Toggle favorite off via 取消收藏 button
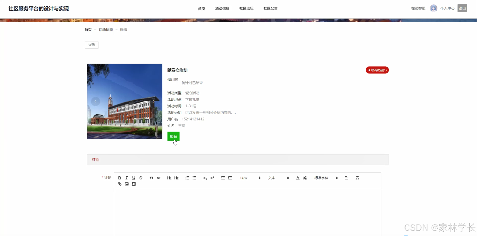This screenshot has height=236, width=477. click(377, 70)
